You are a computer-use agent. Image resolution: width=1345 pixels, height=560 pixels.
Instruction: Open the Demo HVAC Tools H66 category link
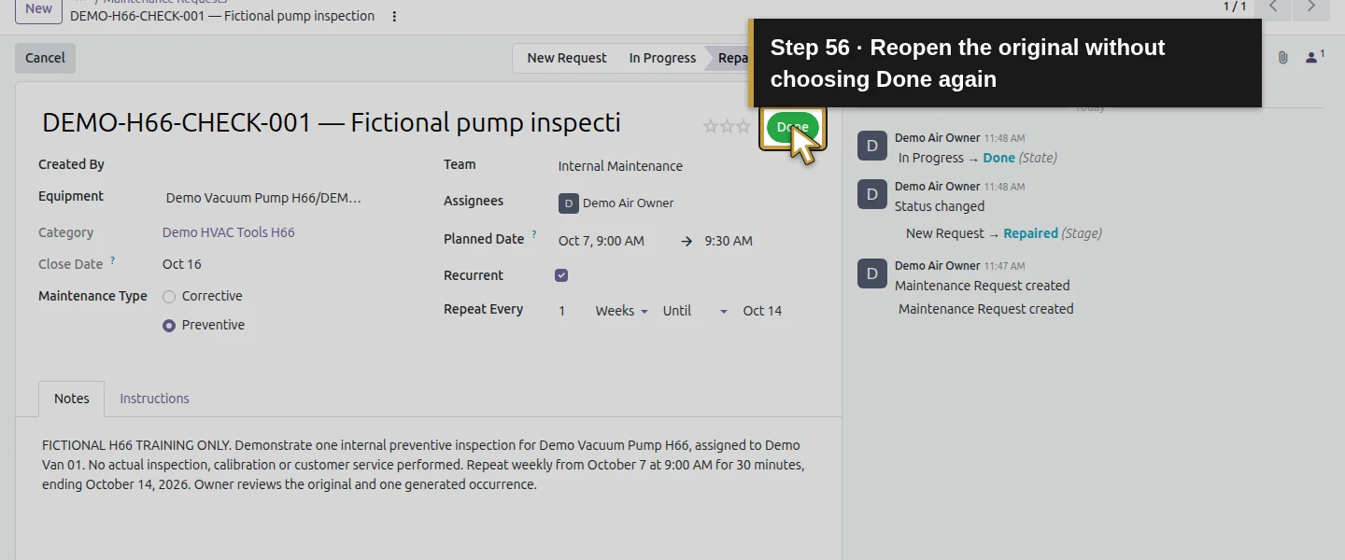pyautogui.click(x=229, y=232)
